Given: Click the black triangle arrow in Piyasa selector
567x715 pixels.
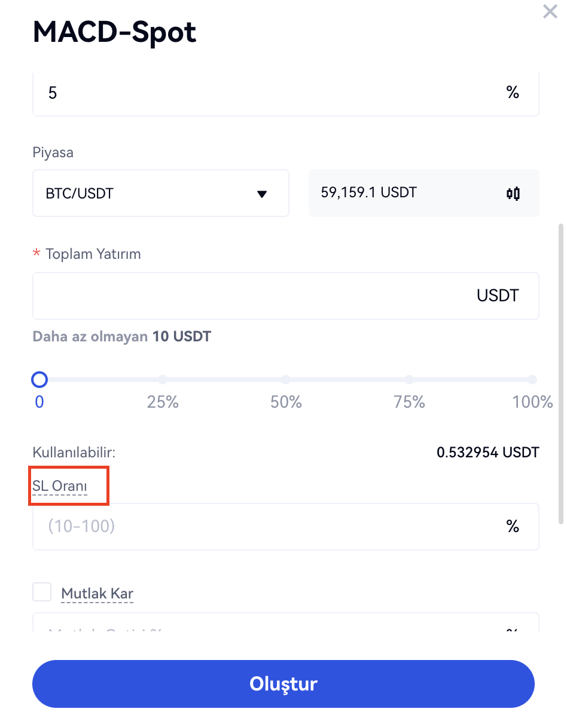Looking at the screenshot, I should (x=261, y=194).
